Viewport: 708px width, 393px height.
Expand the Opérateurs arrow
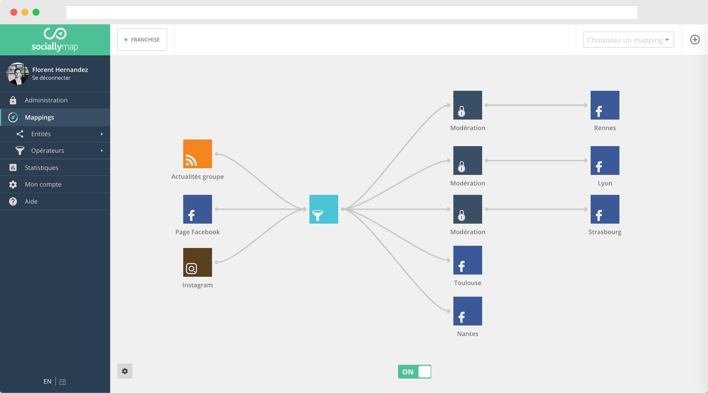[x=102, y=151]
